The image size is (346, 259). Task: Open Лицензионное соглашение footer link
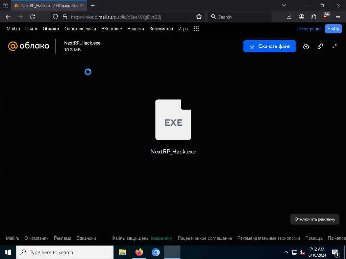pyautogui.click(x=205, y=238)
